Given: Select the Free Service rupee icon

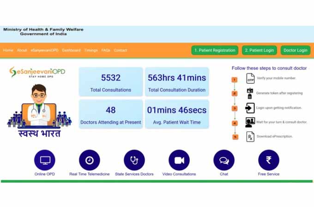Looking at the screenshot, I should [x=269, y=160].
